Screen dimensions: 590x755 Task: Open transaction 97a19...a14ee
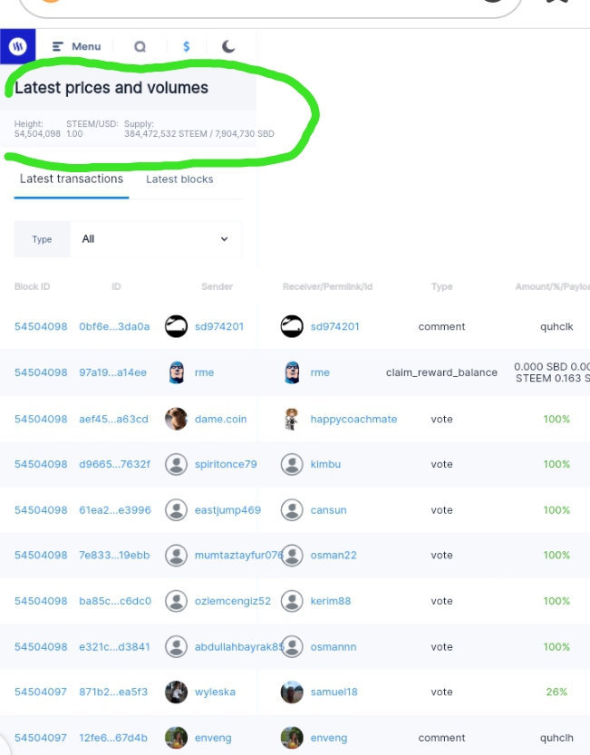pos(112,373)
